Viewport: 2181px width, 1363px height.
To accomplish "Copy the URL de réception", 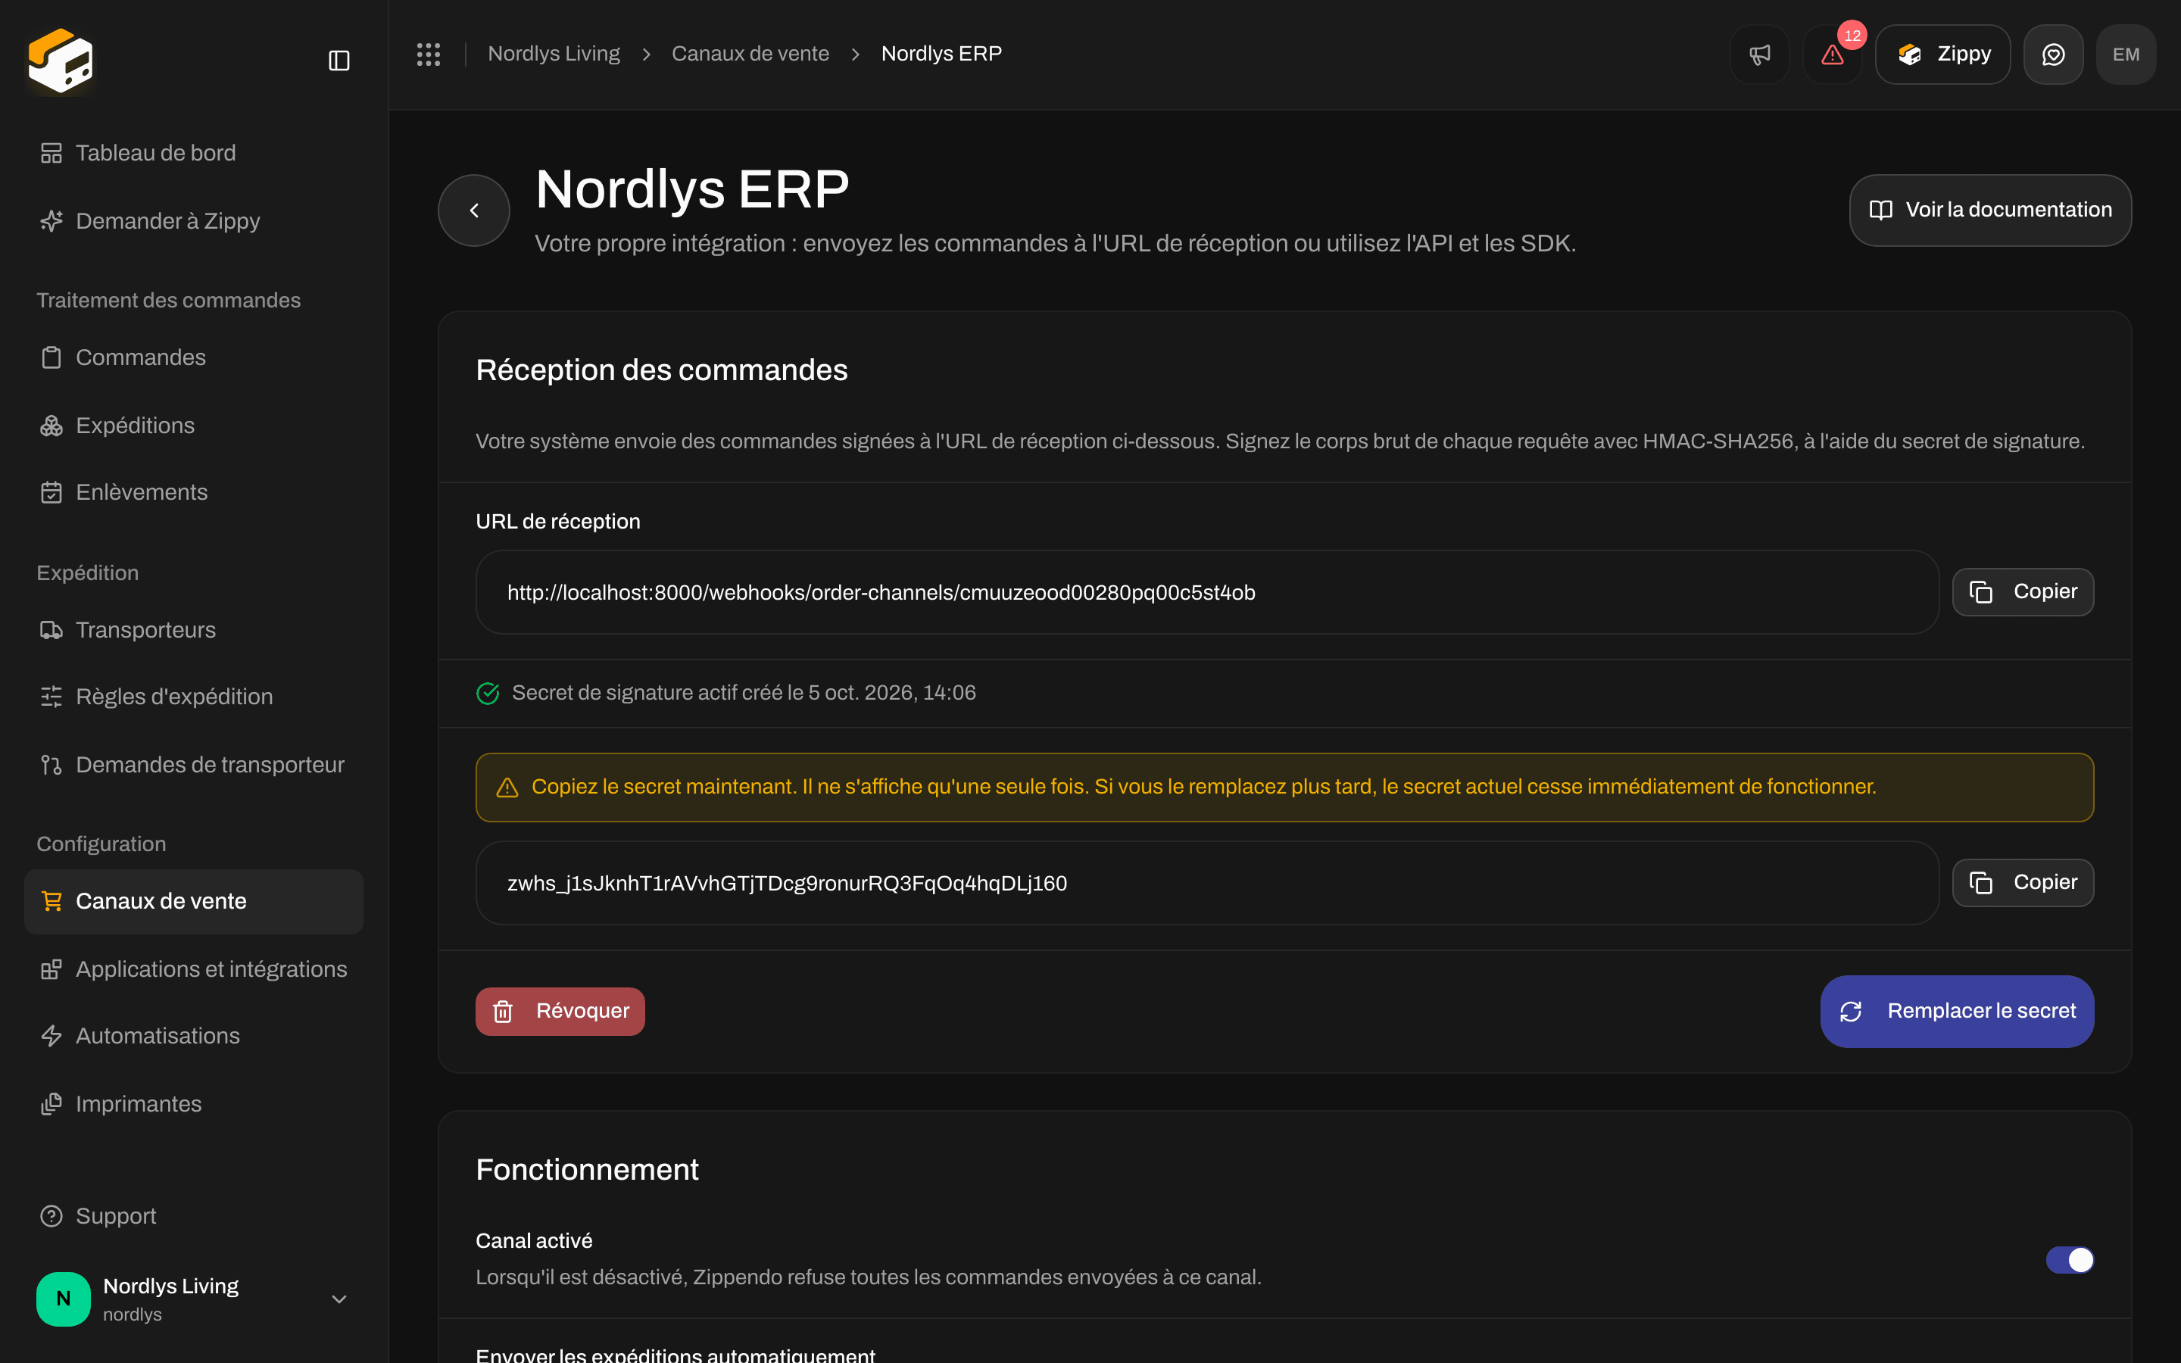I will click(x=2023, y=591).
